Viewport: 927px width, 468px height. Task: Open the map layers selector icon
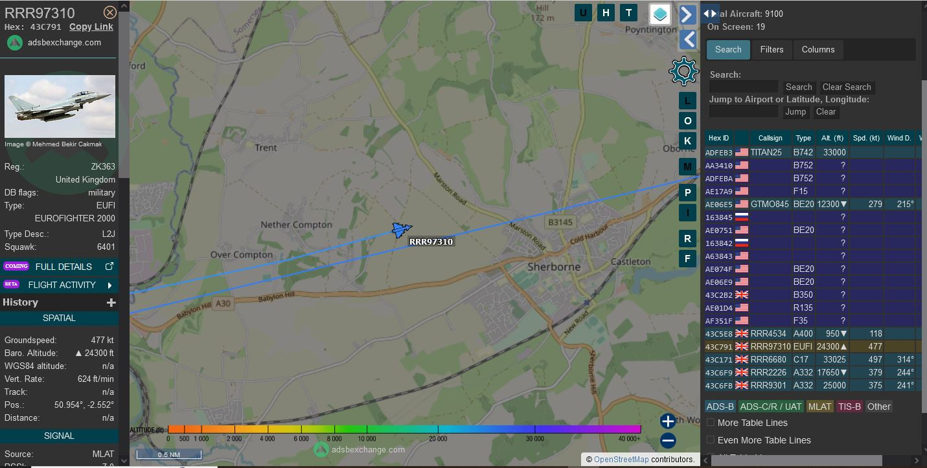[659, 14]
